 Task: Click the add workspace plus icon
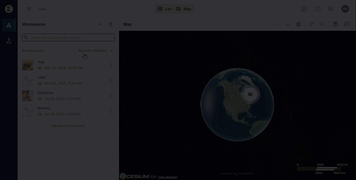coord(100,24)
